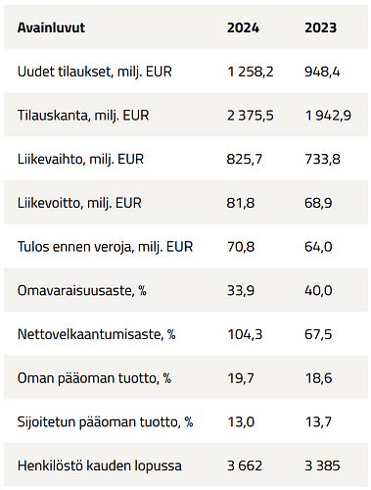The image size is (371, 490).
Task: Select the 40,0 equity ratio value
Action: pyautogui.click(x=318, y=290)
